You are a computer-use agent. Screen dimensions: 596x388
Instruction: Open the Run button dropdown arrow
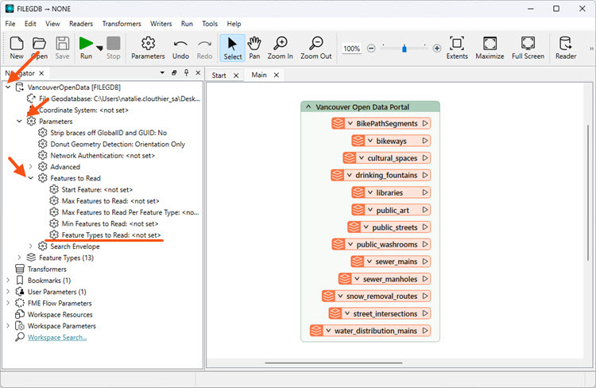pyautogui.click(x=99, y=48)
